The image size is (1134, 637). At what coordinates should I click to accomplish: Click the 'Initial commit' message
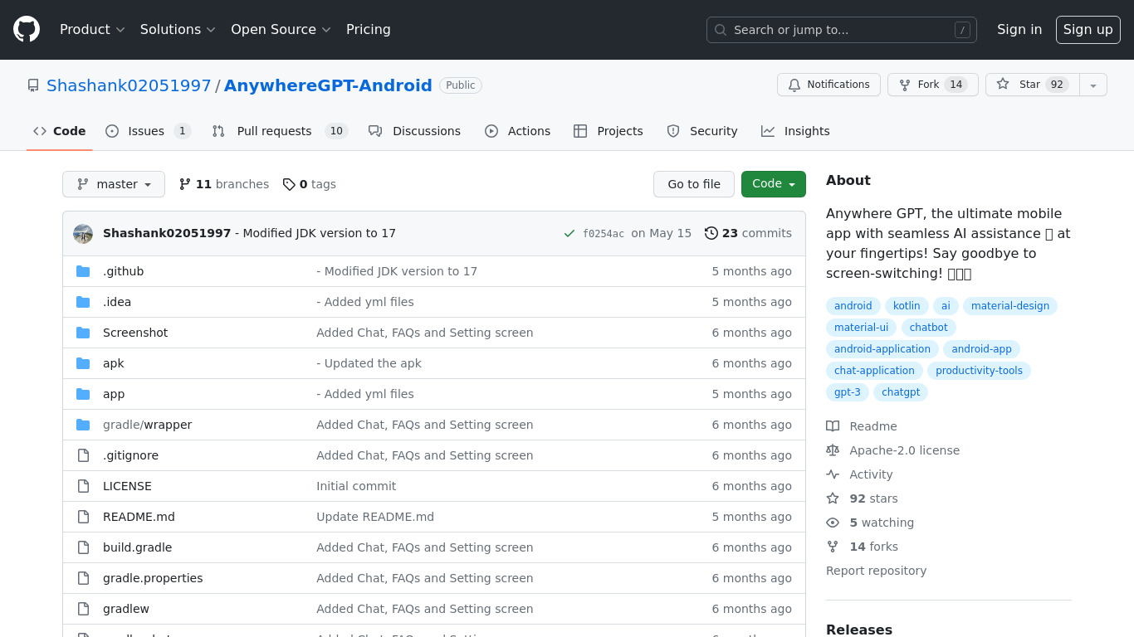[356, 486]
